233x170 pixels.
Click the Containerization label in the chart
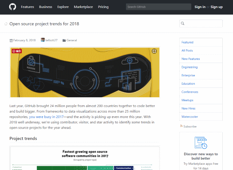[x=123, y=168]
